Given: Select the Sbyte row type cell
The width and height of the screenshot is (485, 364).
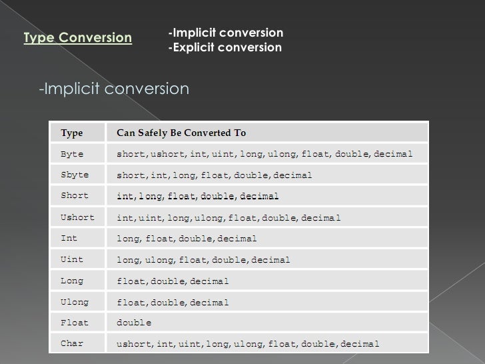Looking at the screenshot, I should click(x=78, y=175).
